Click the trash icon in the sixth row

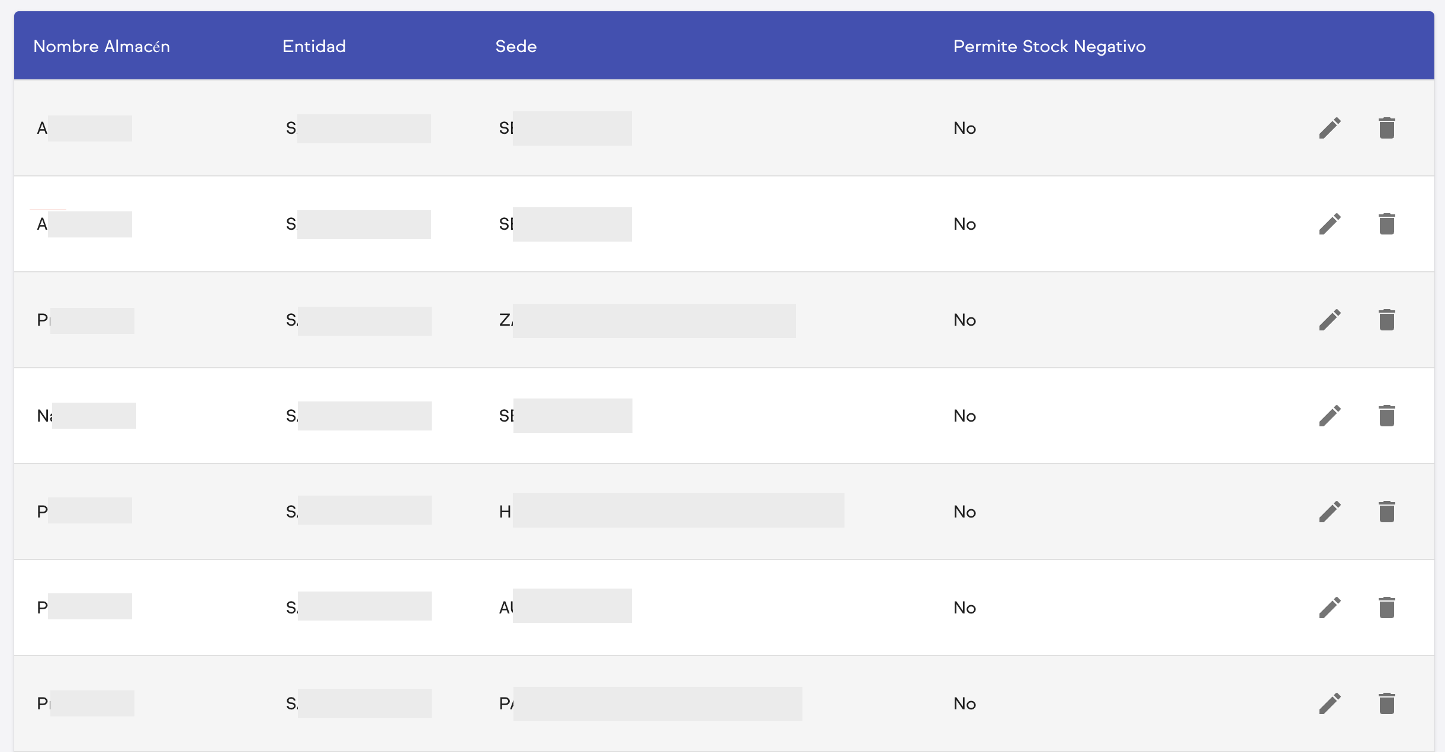[x=1386, y=608]
